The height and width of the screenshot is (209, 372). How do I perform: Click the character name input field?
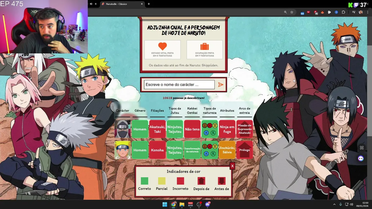(179, 85)
